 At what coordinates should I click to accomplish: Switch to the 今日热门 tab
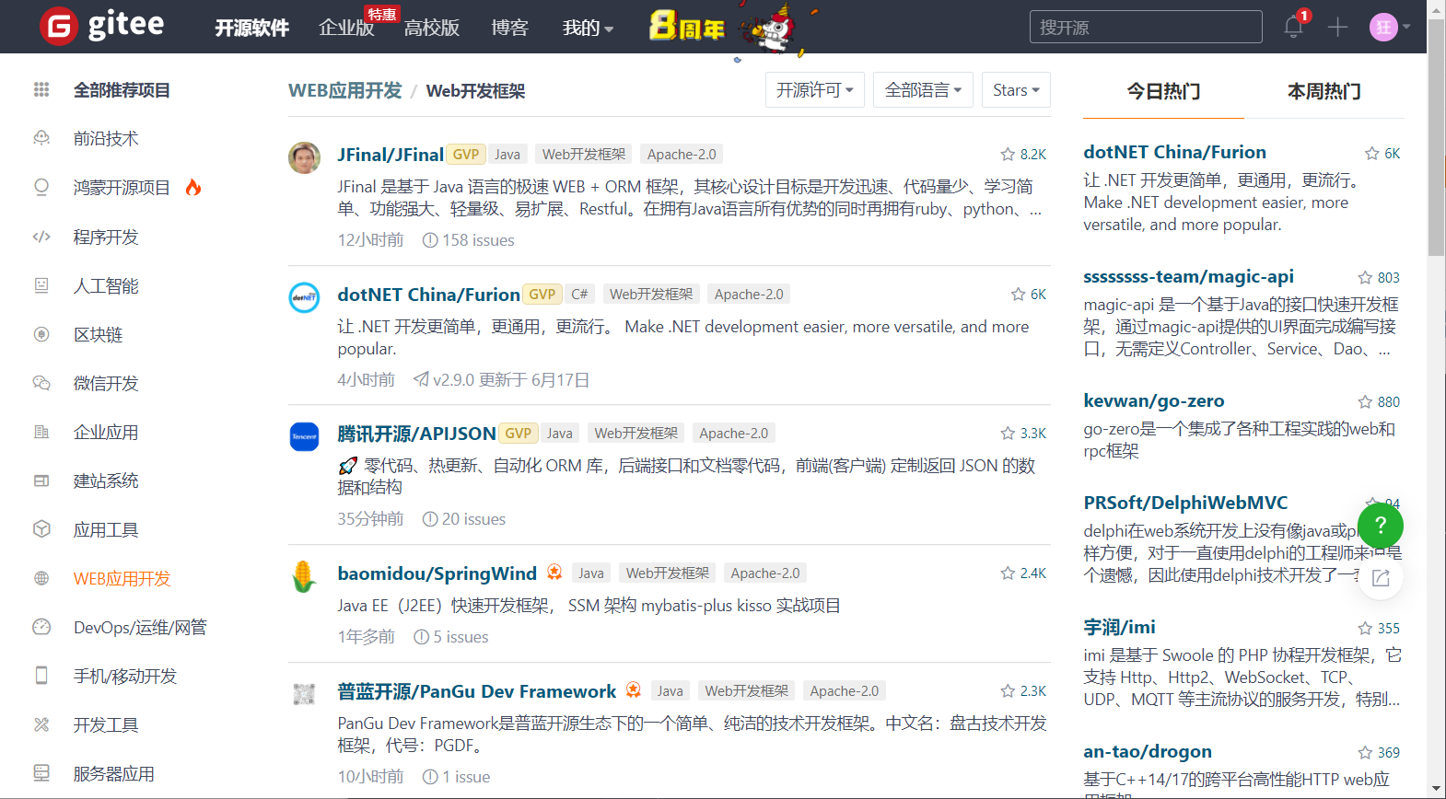pyautogui.click(x=1163, y=92)
